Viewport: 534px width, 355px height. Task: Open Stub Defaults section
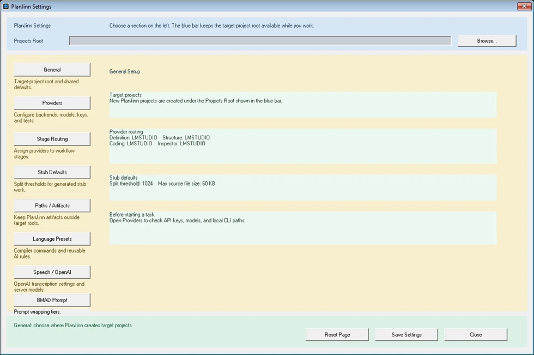(x=52, y=172)
